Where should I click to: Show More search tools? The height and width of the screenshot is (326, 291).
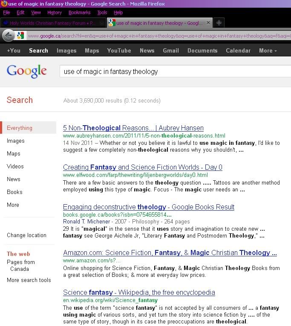pos(29,280)
